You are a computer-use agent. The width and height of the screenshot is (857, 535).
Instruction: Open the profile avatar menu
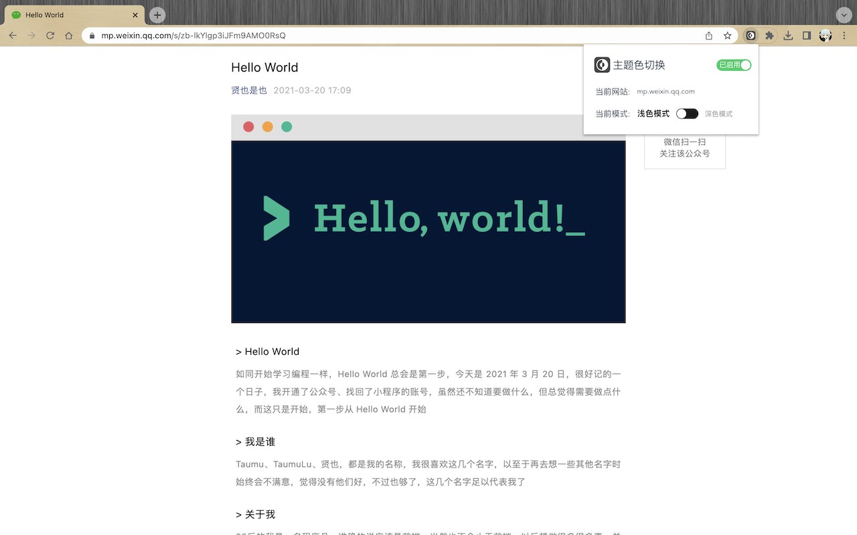[x=826, y=35]
